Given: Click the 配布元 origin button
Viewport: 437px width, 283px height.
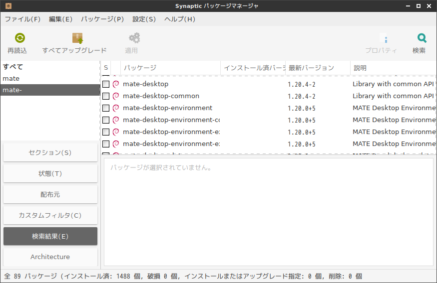Looking at the screenshot, I should (x=50, y=194).
